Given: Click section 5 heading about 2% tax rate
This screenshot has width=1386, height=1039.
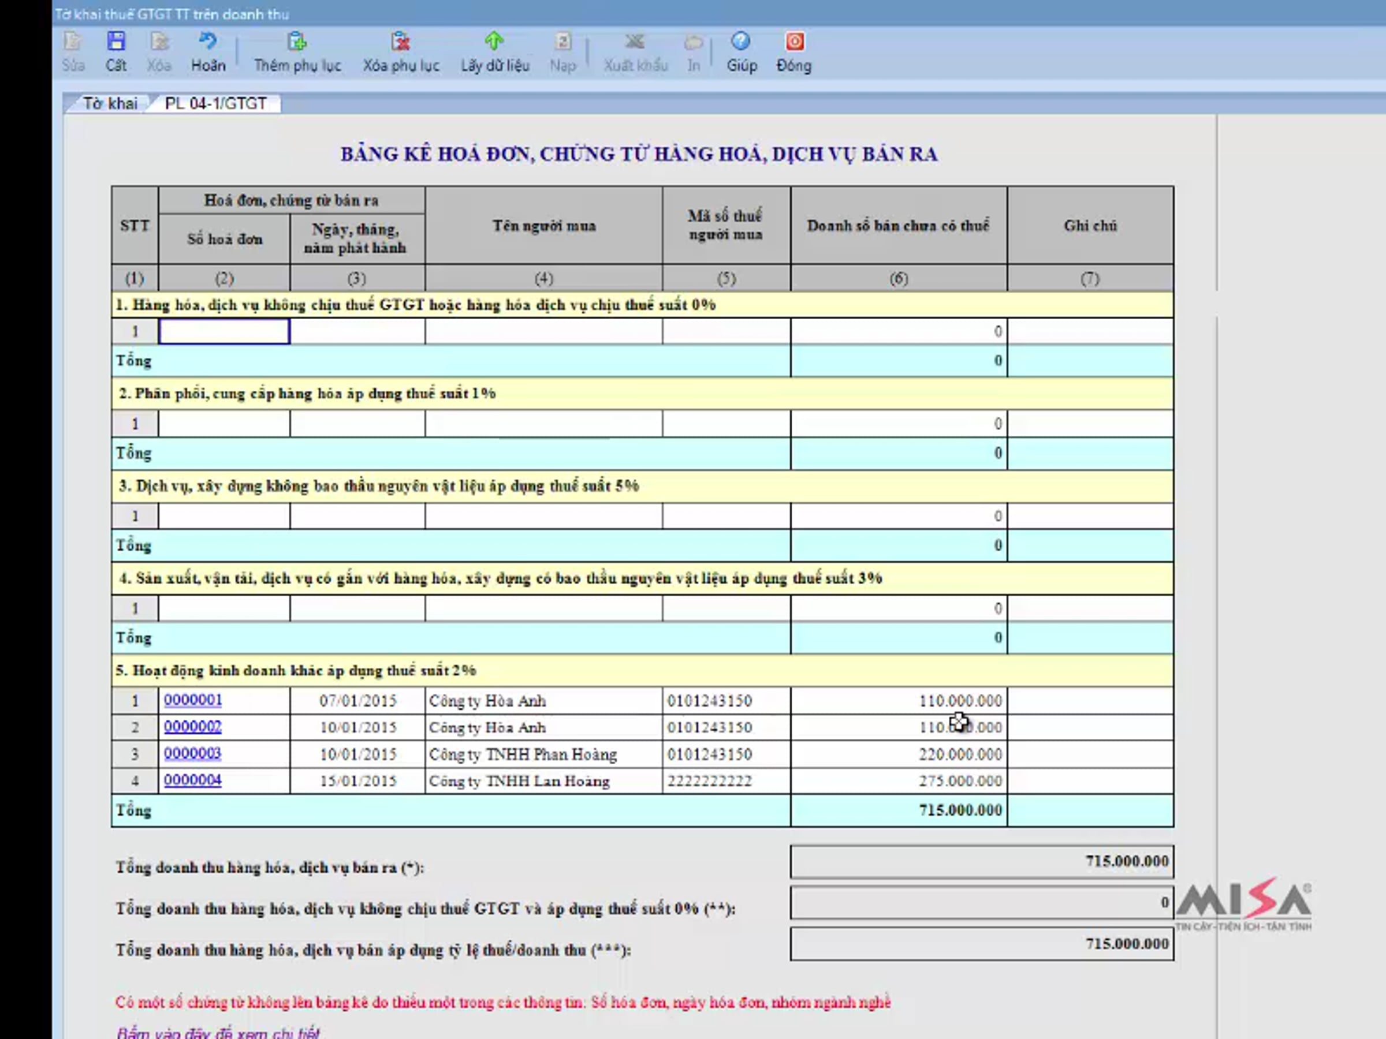Looking at the screenshot, I should pos(642,670).
